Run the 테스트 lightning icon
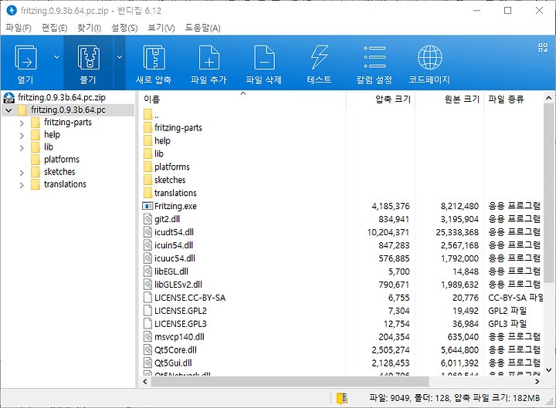The height and width of the screenshot is (408, 556). [319, 58]
